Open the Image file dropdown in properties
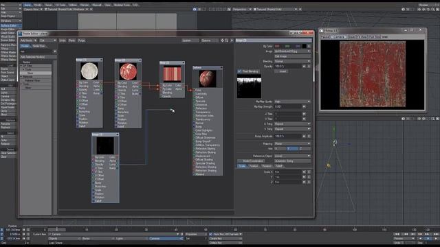The height and width of the screenshot is (247, 440). 292,51
